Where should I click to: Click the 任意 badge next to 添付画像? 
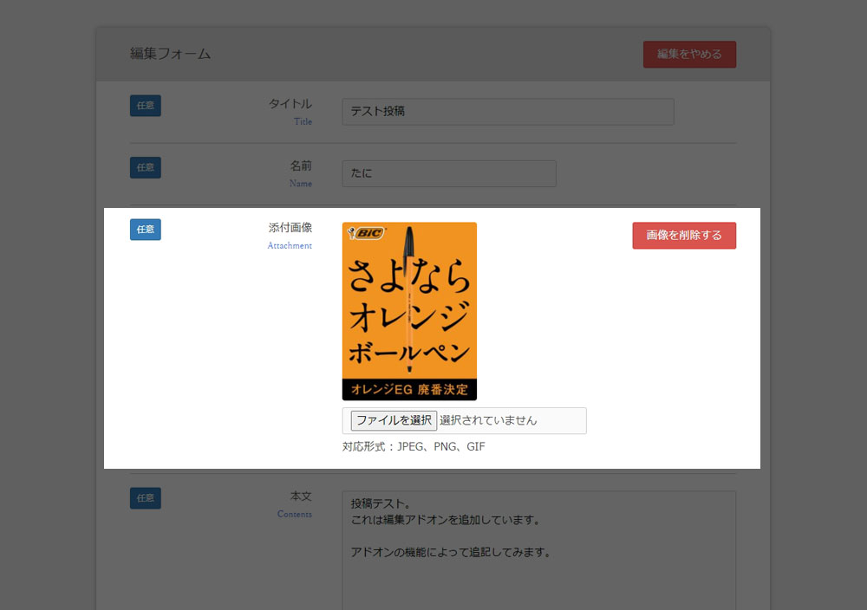pos(146,230)
